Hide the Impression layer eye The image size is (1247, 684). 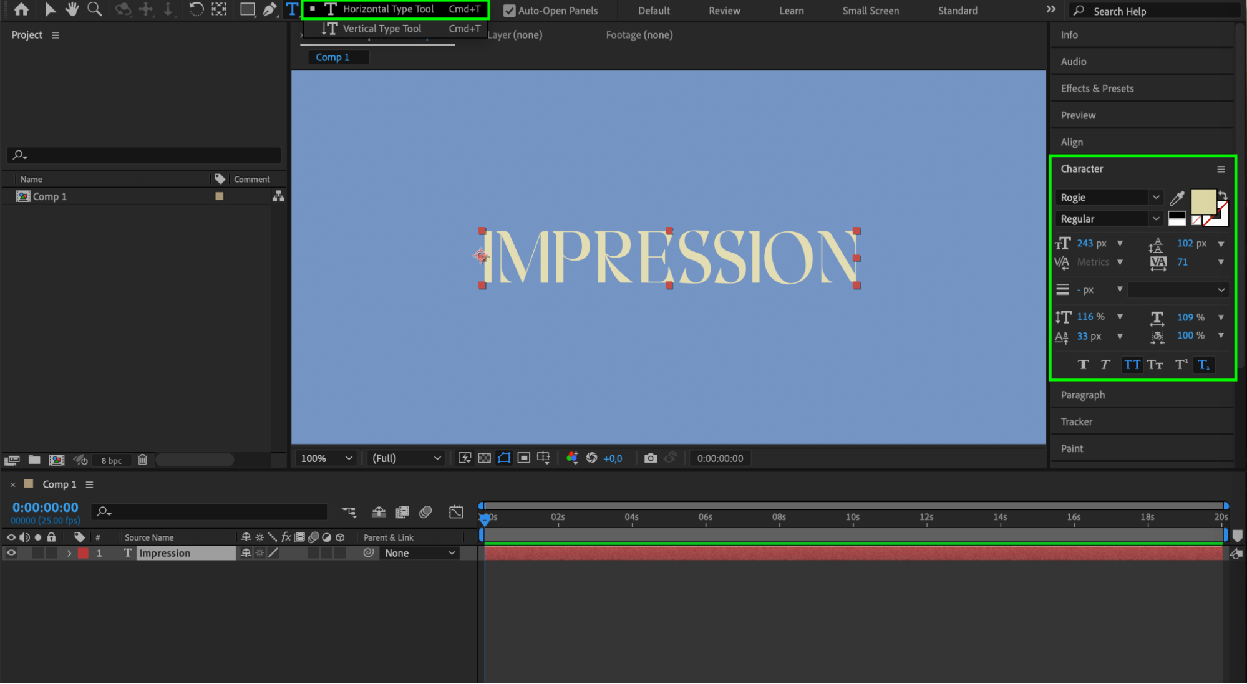coord(11,553)
